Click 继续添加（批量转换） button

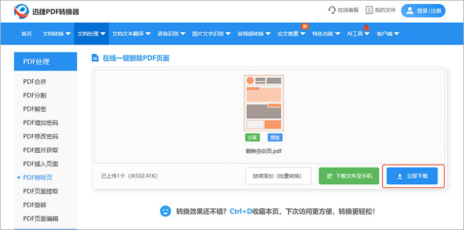tap(278, 176)
